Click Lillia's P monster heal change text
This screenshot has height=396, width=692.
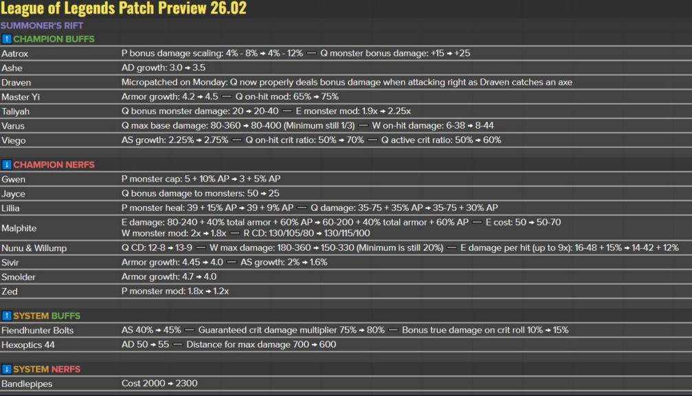pos(208,208)
